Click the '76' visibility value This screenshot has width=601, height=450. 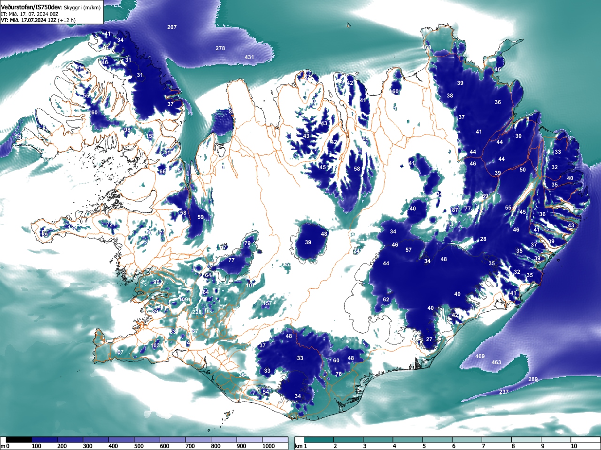tap(339, 374)
